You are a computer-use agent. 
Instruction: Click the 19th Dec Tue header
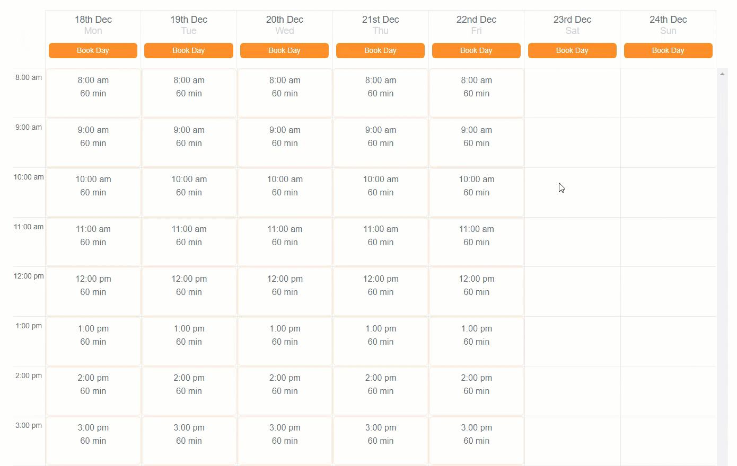coord(189,25)
